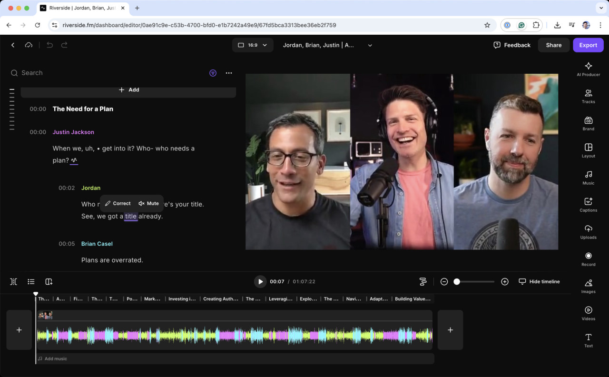Open the Uploads panel

(x=588, y=232)
